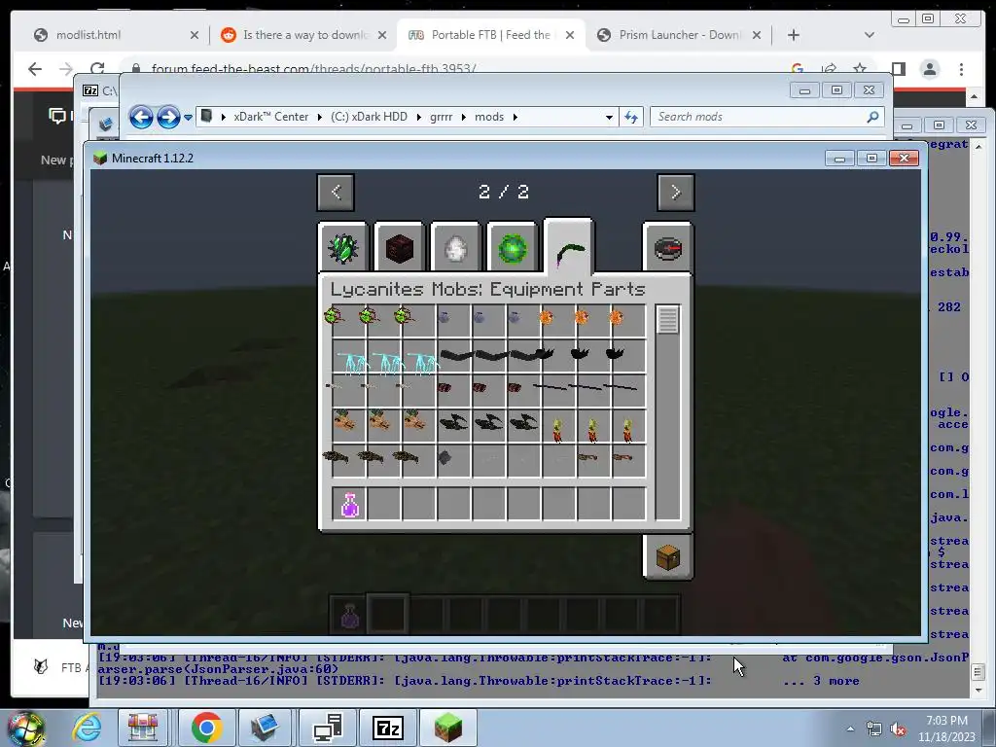
Task: Go back in Explorer mods window
Action: pos(141,117)
